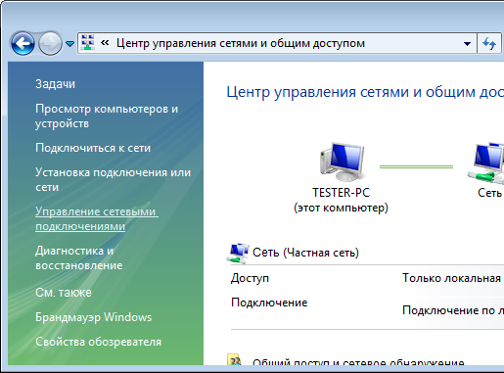The image size is (504, 373).
Task: Click the TESTER-PC computer icon
Action: click(342, 162)
